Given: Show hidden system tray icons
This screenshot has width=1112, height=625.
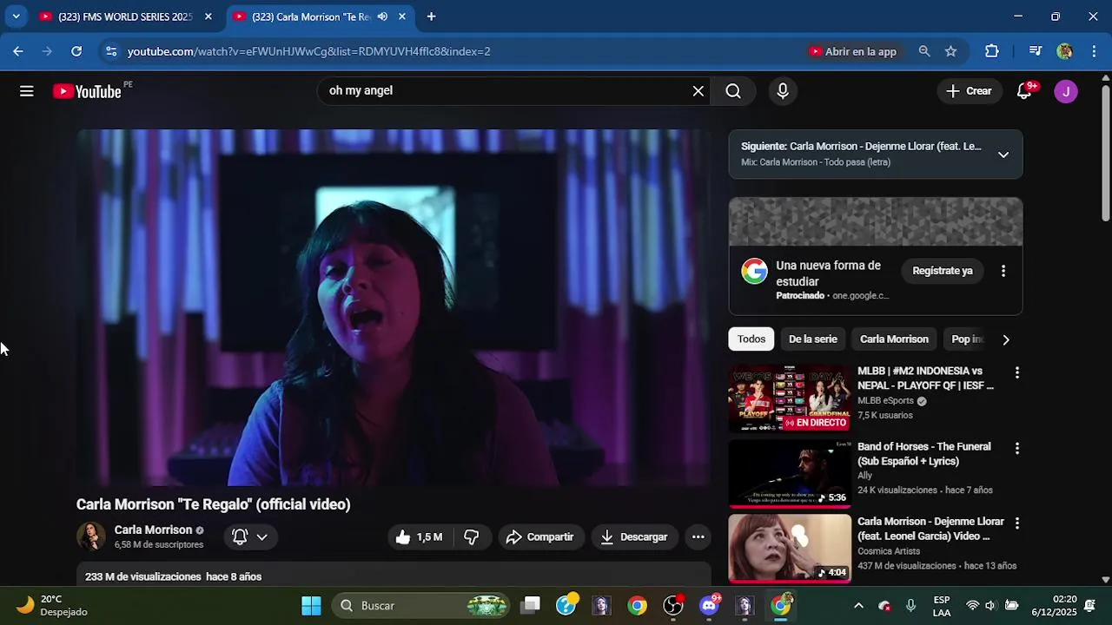Looking at the screenshot, I should (858, 606).
